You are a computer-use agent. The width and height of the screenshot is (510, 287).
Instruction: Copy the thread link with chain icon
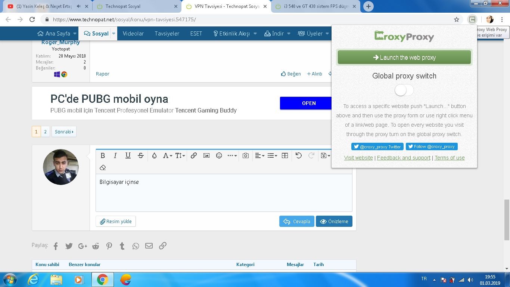coord(163,246)
